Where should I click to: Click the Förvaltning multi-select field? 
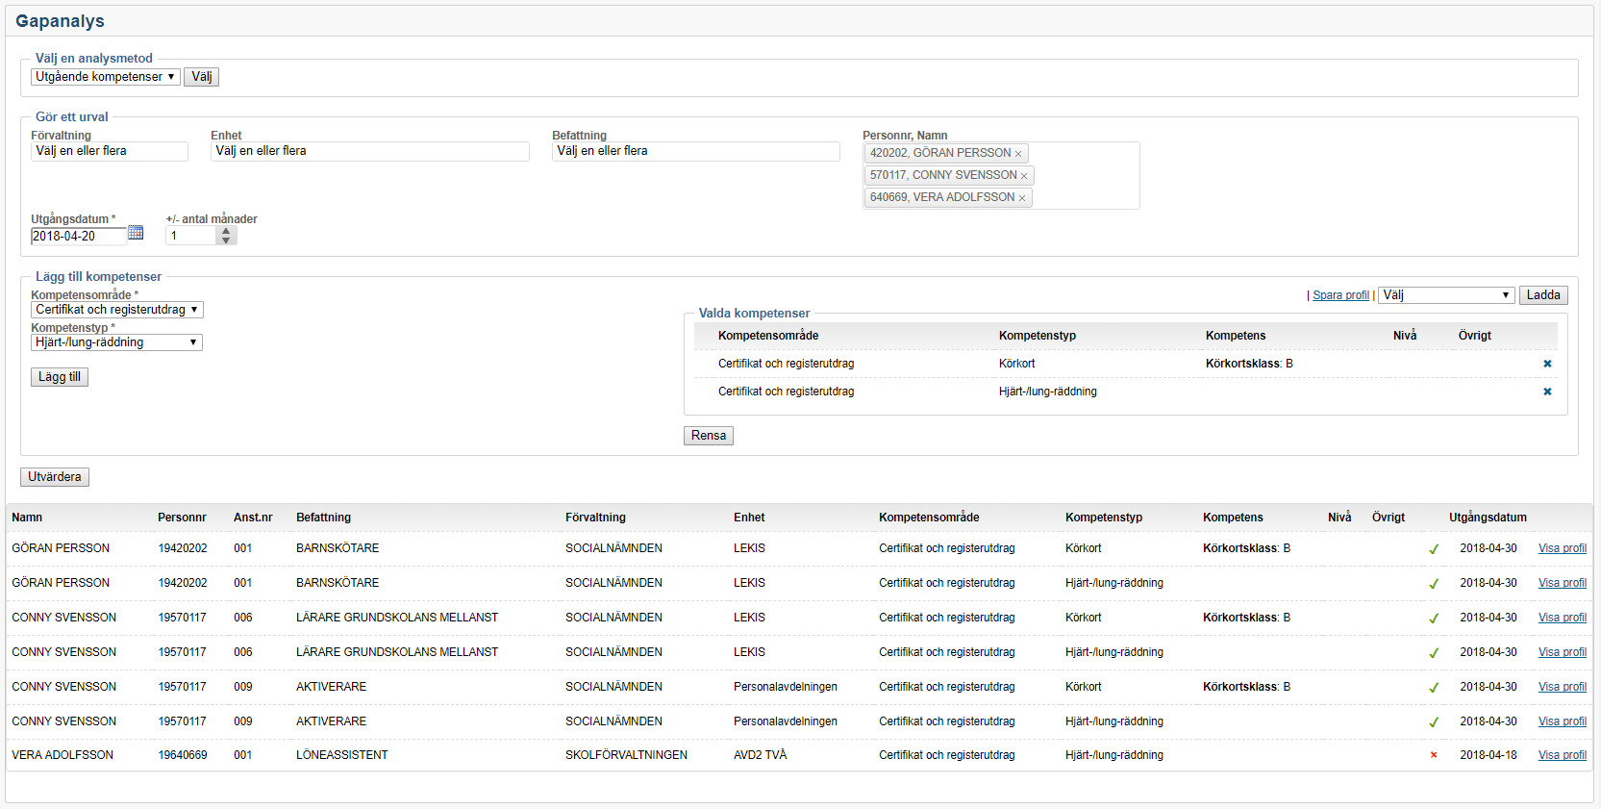(x=109, y=151)
